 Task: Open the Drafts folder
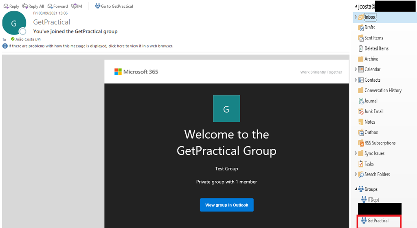pos(369,28)
